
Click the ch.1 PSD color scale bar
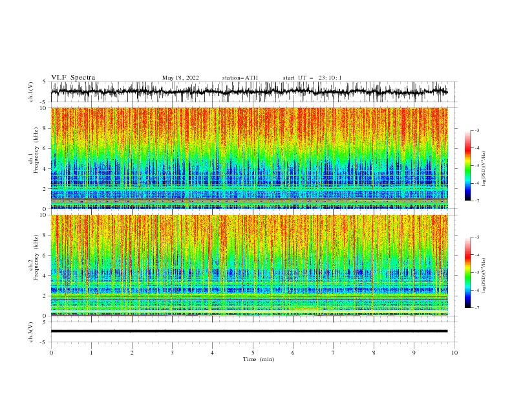point(467,165)
